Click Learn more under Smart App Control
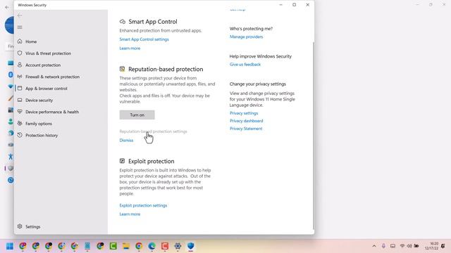The height and width of the screenshot is (253, 451). [x=130, y=48]
